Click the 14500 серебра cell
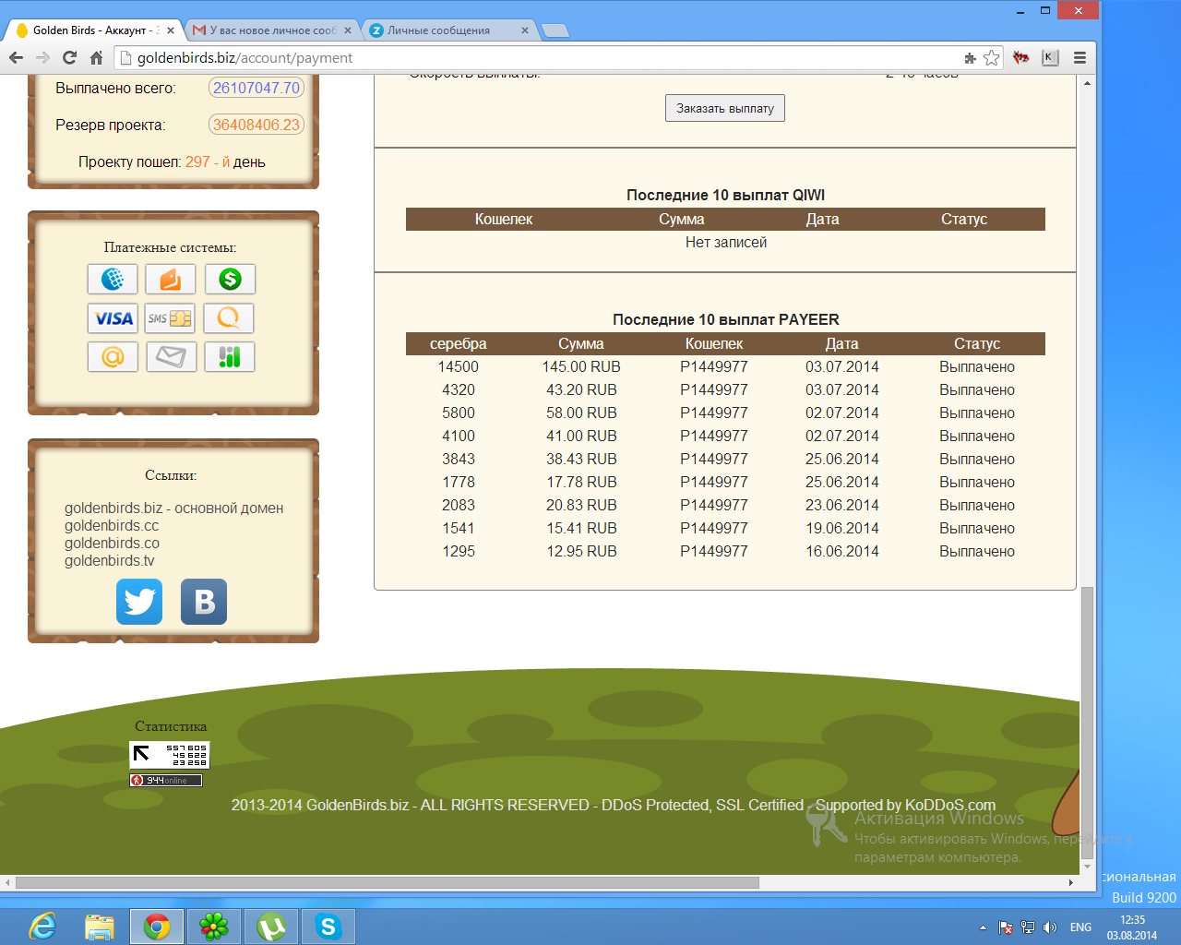 point(459,367)
